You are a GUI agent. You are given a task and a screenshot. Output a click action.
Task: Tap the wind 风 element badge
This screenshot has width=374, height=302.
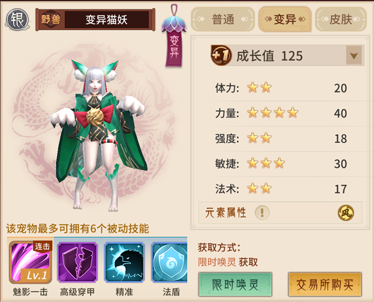tap(346, 213)
